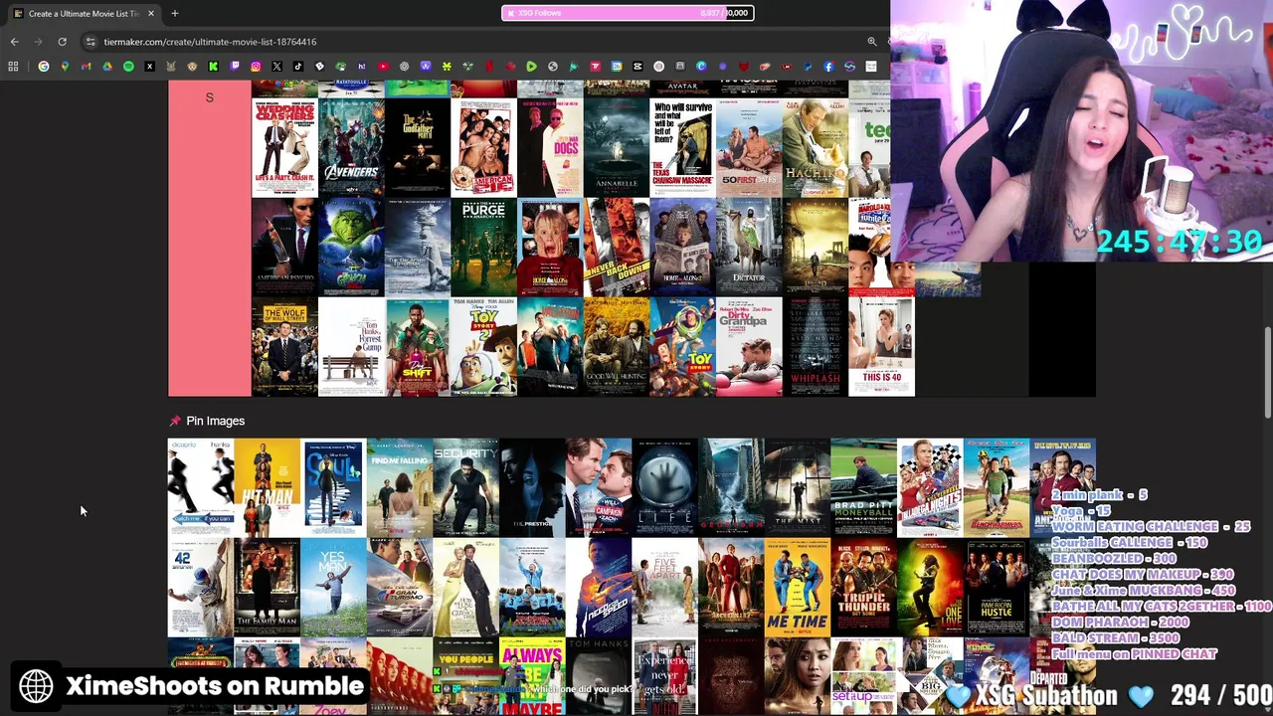
Task: Select the Wedding Crashers poster
Action: click(x=284, y=147)
